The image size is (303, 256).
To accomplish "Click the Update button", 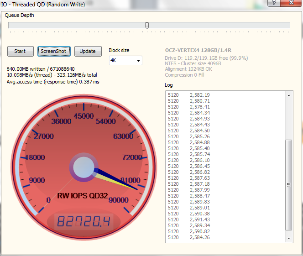I will coord(88,51).
